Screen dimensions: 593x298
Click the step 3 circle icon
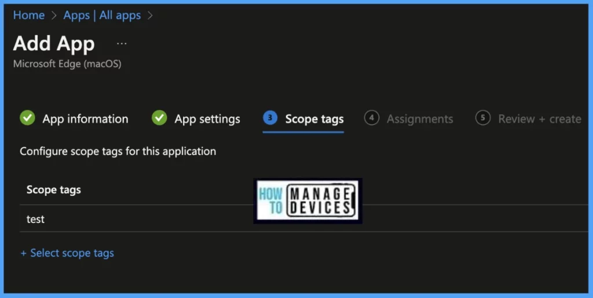coord(270,118)
